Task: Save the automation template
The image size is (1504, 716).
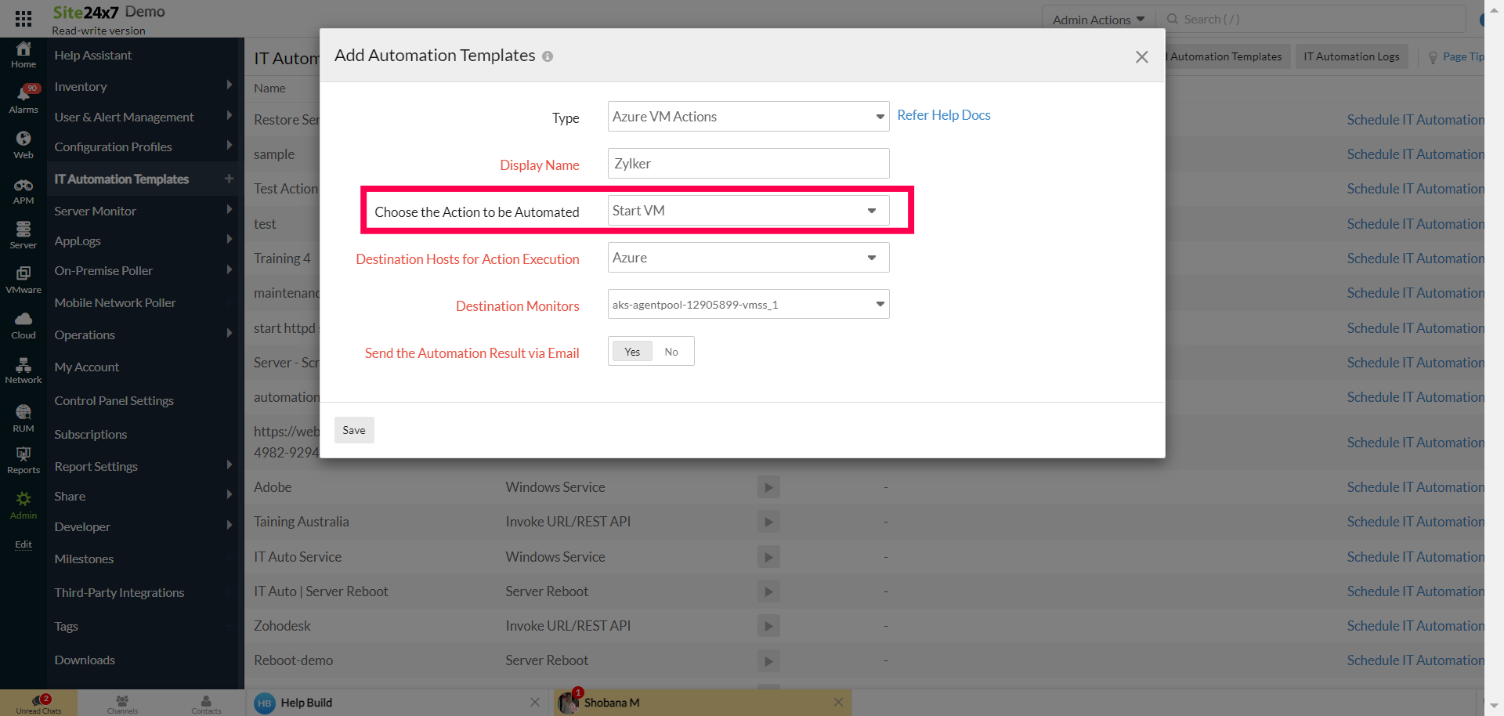Action: click(x=353, y=429)
